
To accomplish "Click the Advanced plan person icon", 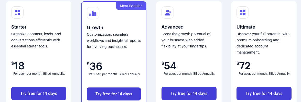I will (x=168, y=13).
